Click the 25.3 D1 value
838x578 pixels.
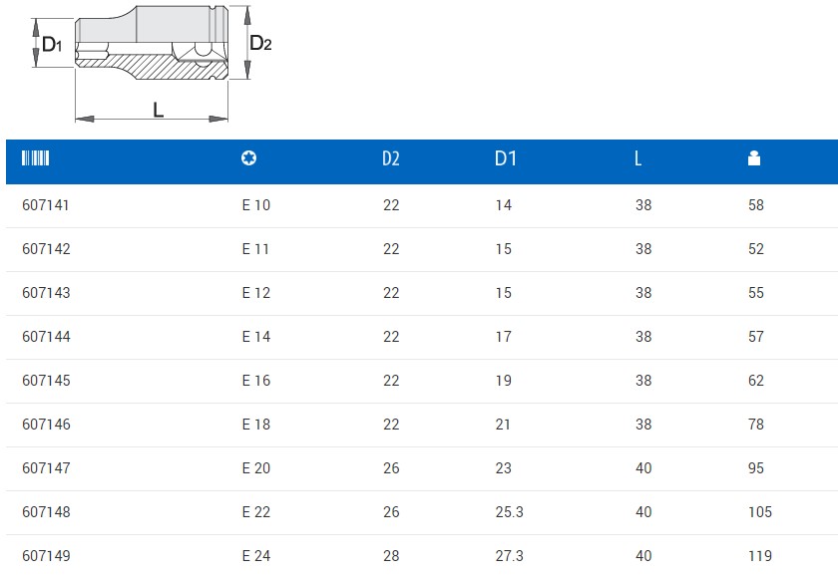(508, 512)
